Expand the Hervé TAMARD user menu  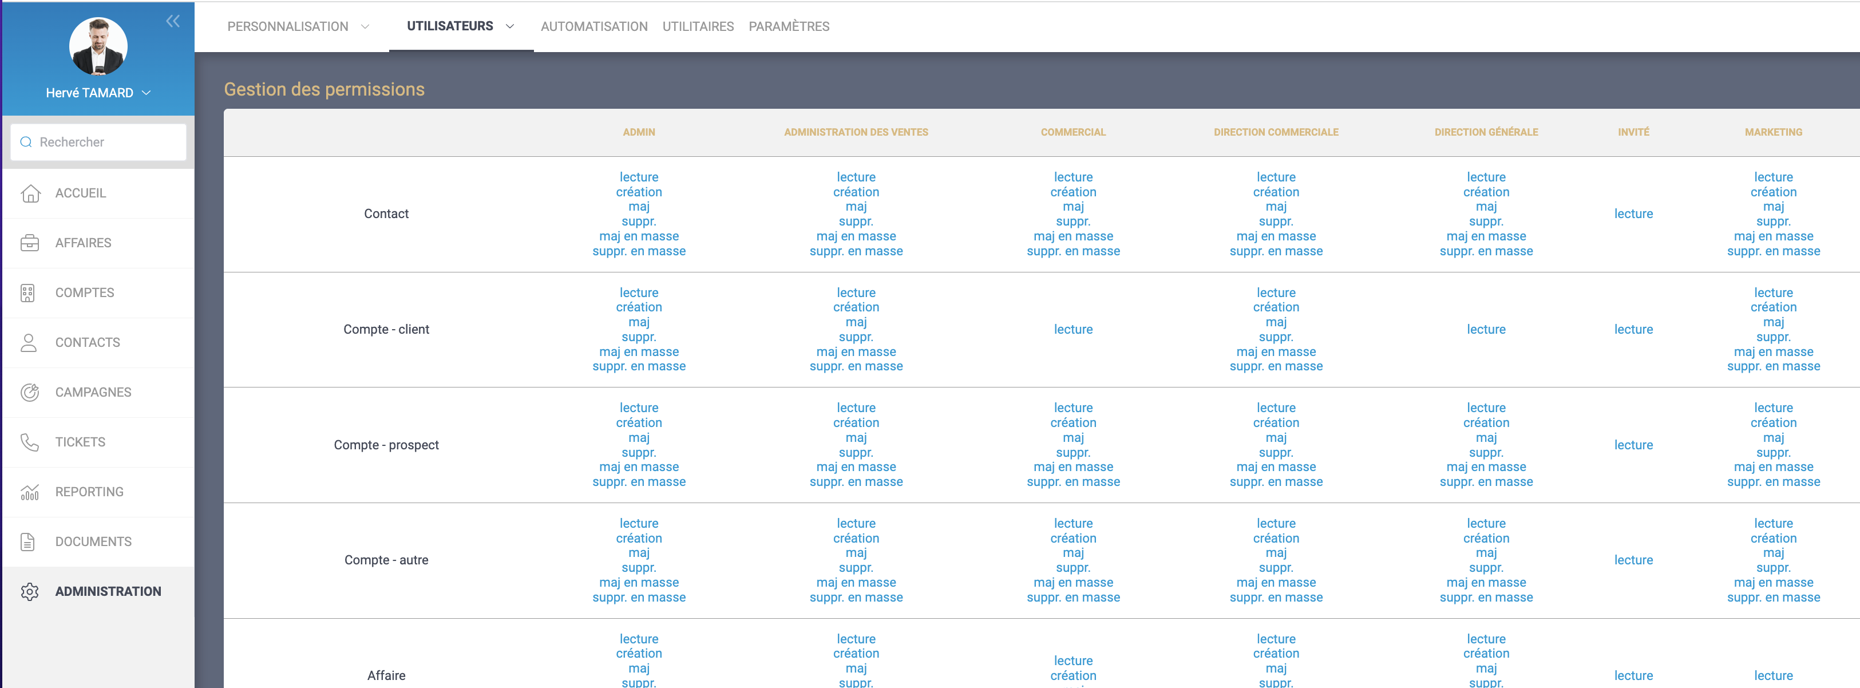point(147,93)
